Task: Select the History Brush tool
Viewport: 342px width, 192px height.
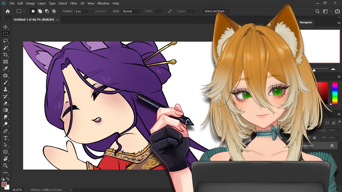Action: pyautogui.click(x=5, y=96)
